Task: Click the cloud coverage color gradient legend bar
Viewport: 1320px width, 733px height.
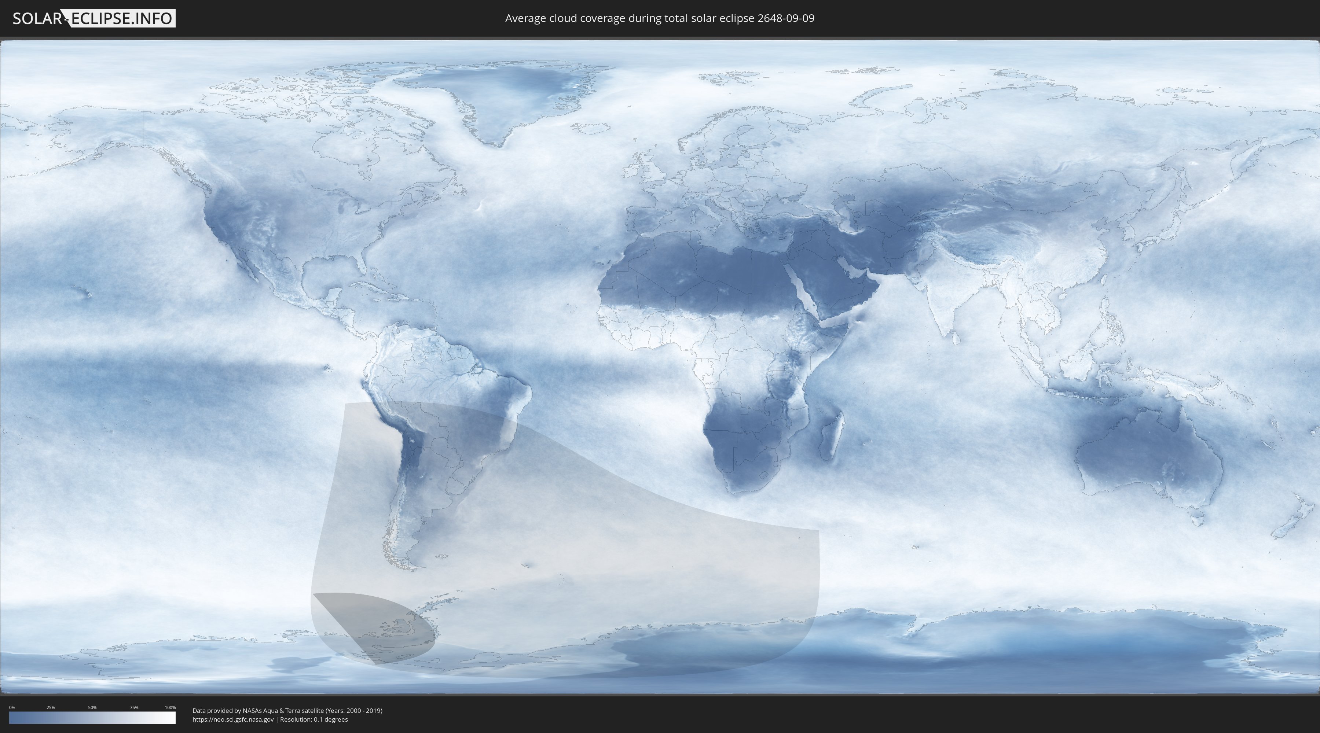Action: click(92, 718)
